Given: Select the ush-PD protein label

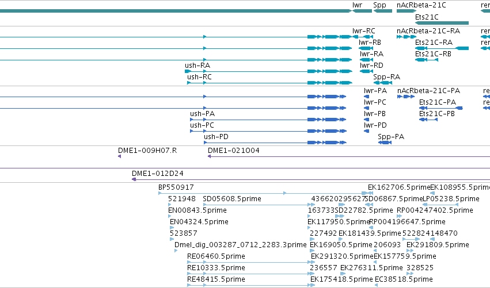Looking at the screenshot, I should pos(216,137).
